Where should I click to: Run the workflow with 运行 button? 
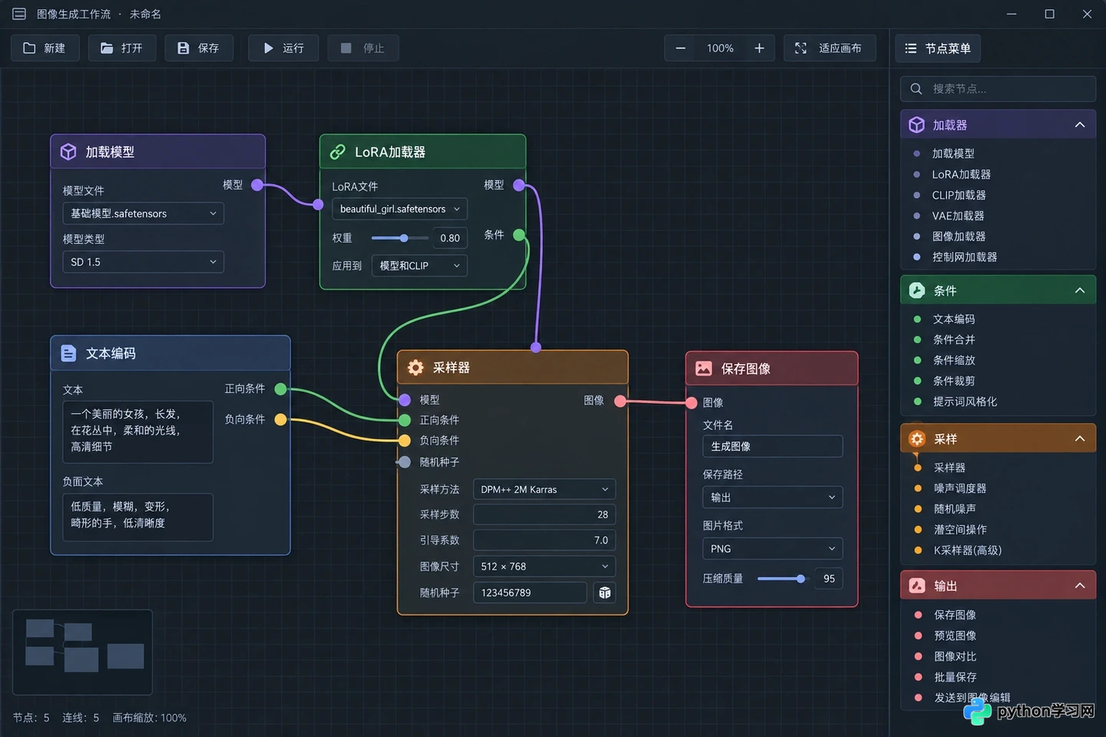(x=284, y=48)
